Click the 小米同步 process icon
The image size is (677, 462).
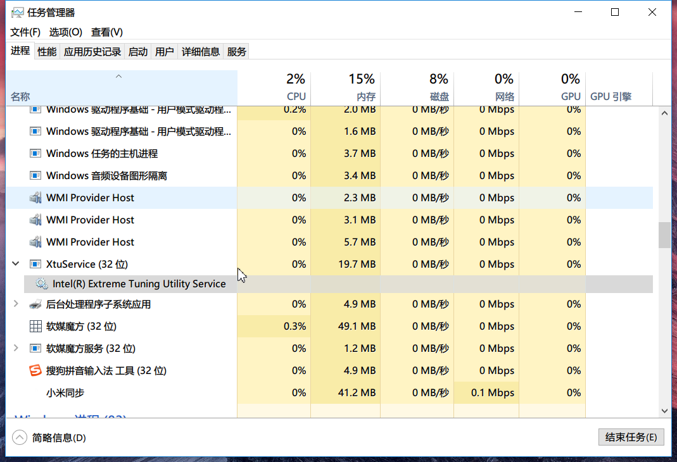tap(35, 392)
